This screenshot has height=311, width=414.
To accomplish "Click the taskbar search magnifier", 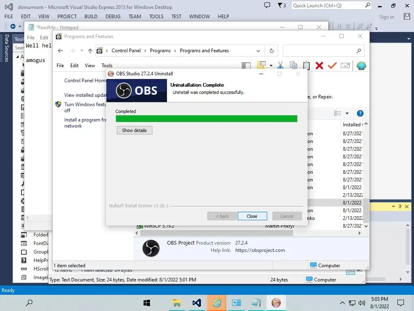I will click(x=29, y=302).
